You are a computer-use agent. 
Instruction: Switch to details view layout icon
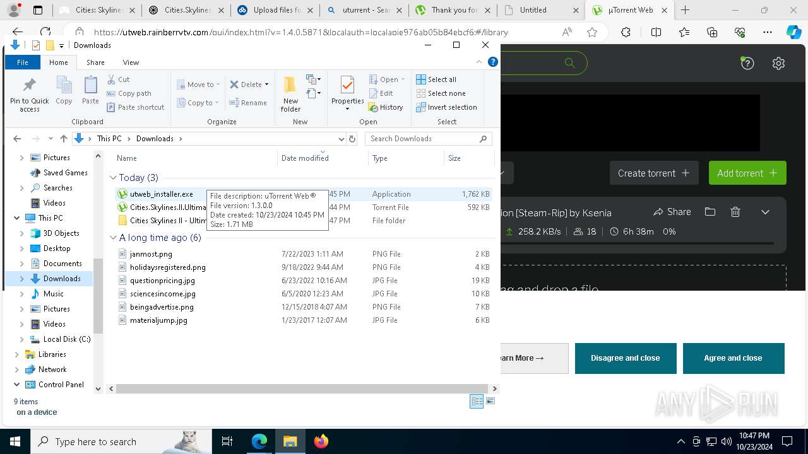477,402
